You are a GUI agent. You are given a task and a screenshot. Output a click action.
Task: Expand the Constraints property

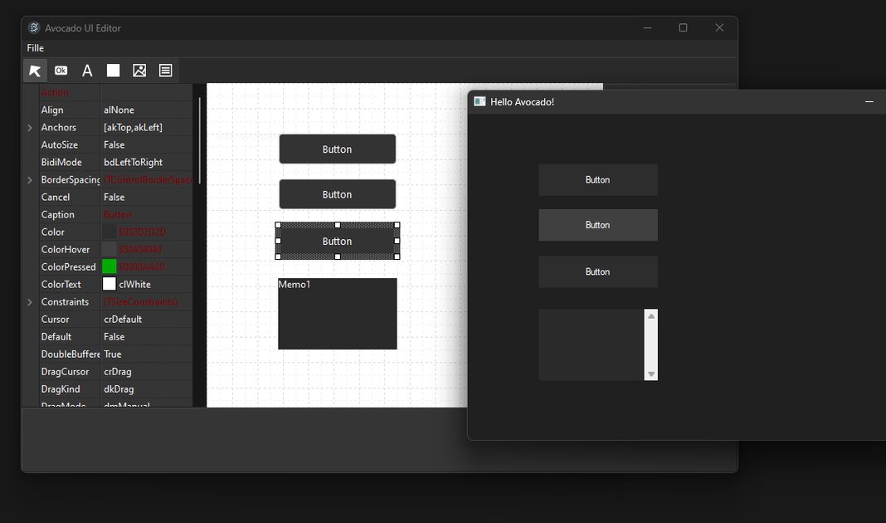tap(30, 302)
